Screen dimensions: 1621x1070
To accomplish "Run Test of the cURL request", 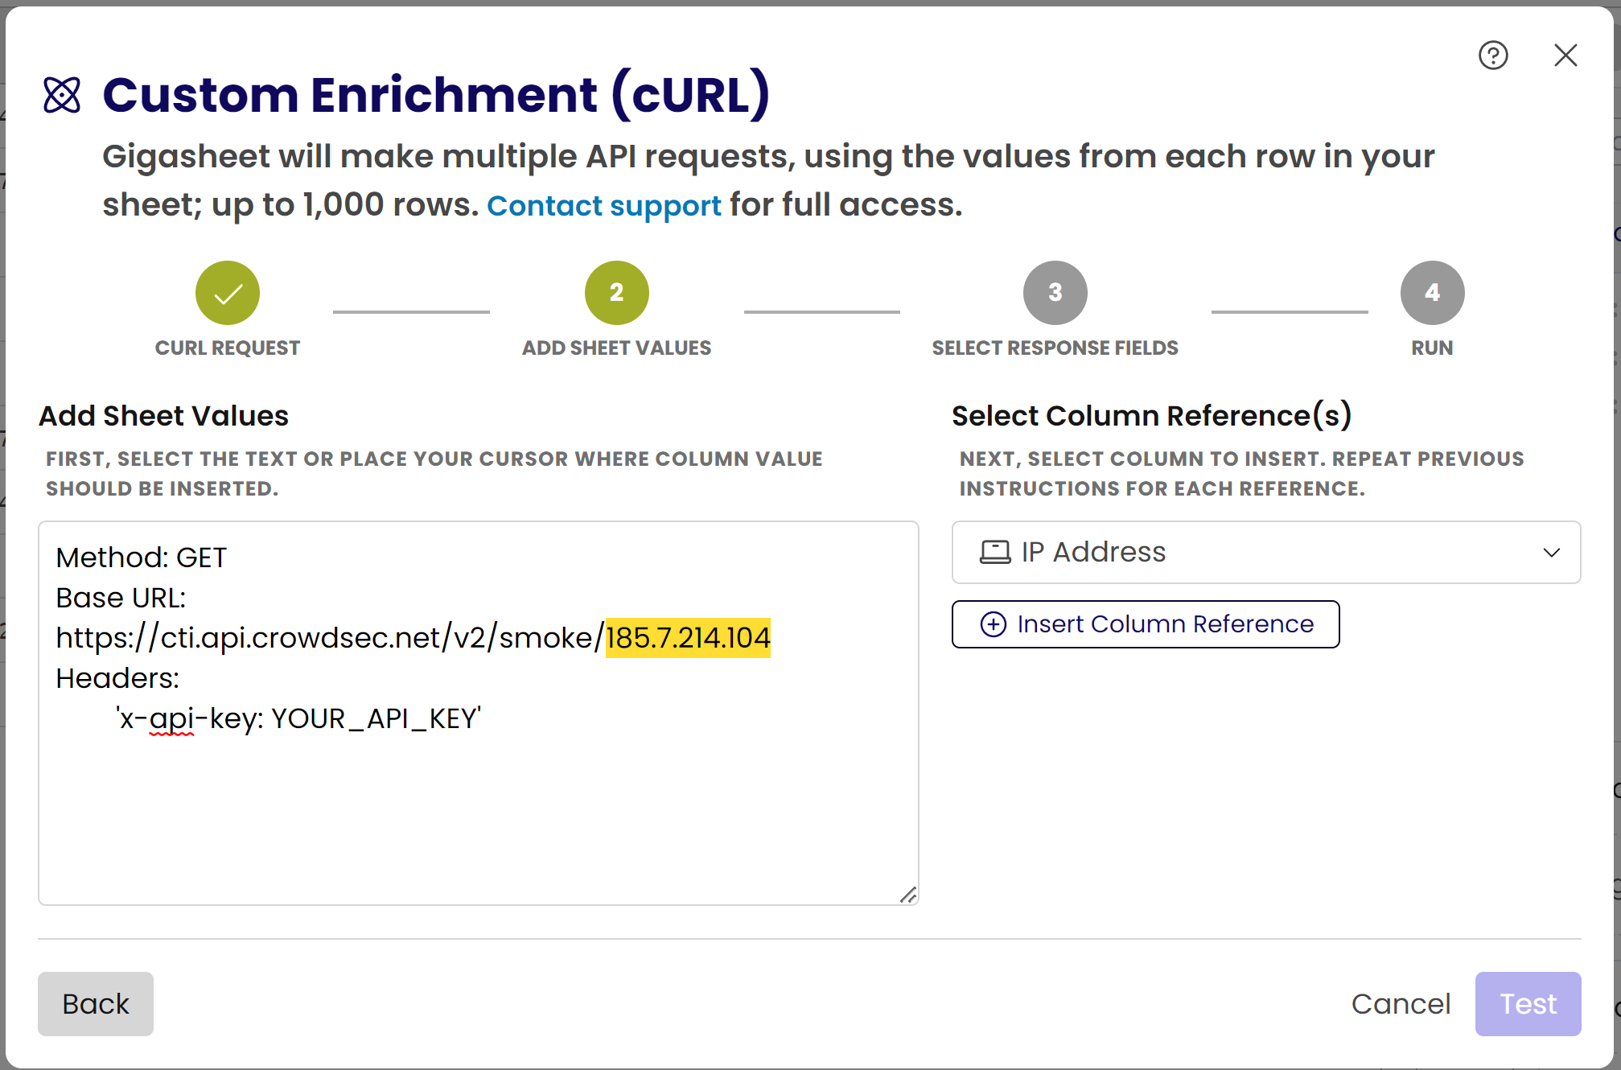I will pos(1527,1003).
